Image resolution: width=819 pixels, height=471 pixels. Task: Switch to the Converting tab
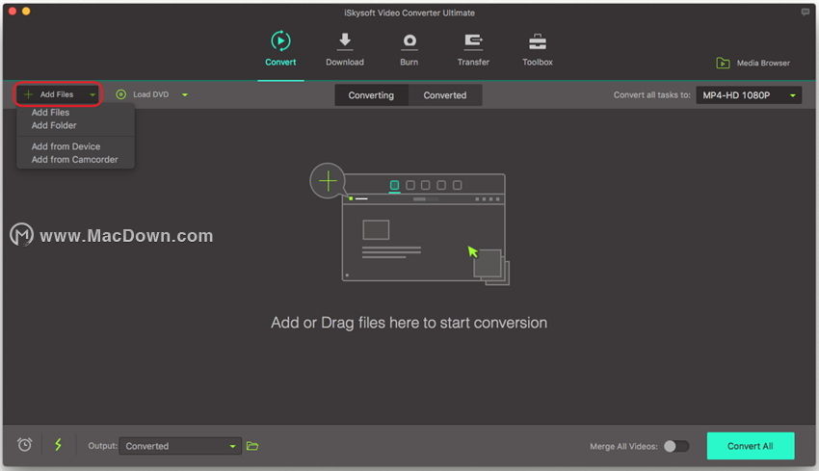coord(371,95)
